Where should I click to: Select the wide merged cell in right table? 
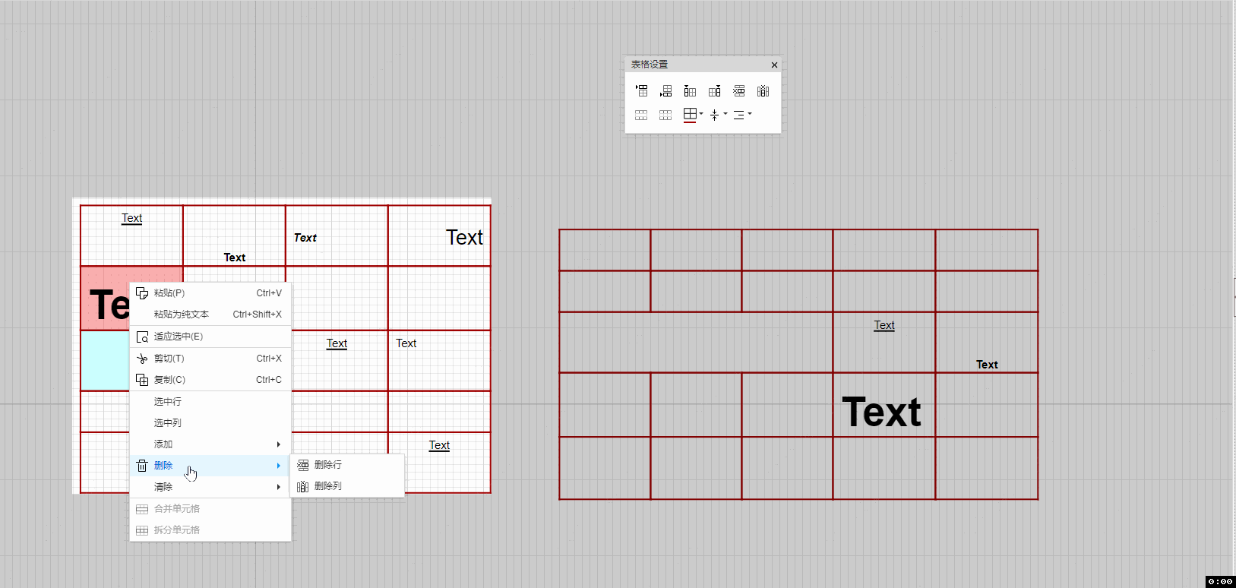point(696,342)
